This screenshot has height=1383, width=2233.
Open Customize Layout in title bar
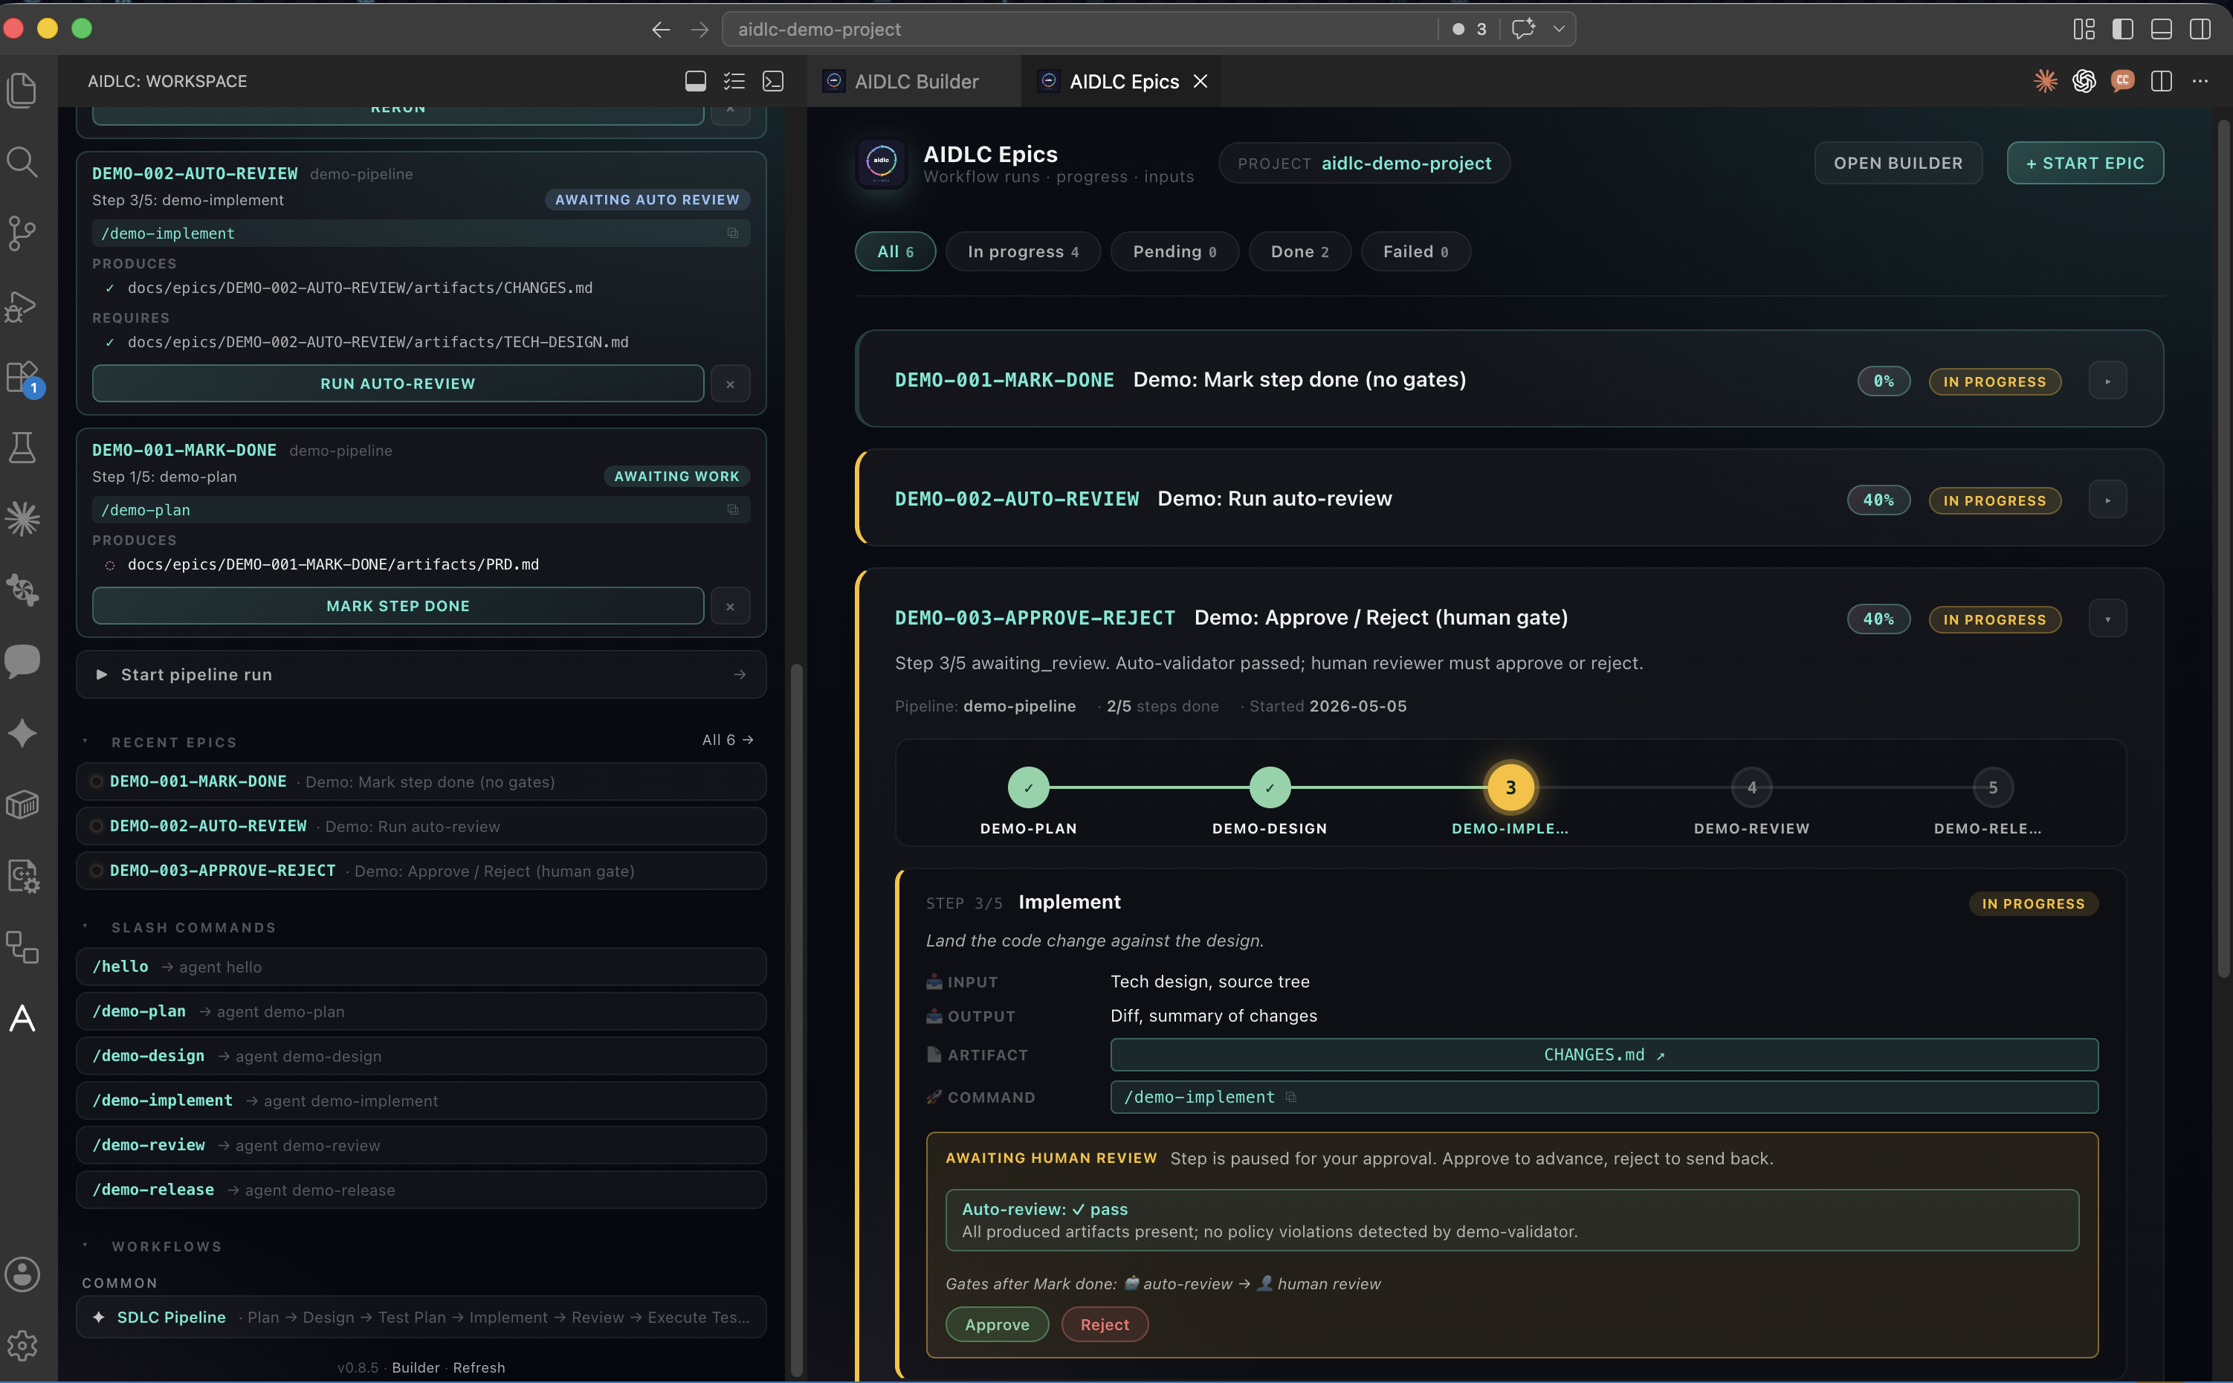click(2084, 29)
